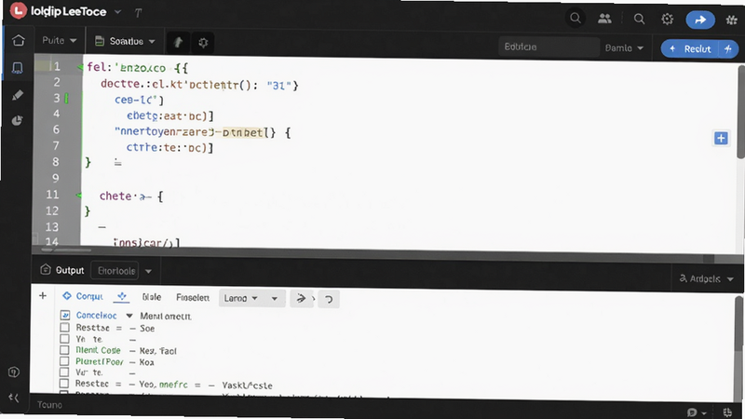745x419 pixels.
Task: Collapse sidebar with double-arrow icon
Action: coord(14,398)
